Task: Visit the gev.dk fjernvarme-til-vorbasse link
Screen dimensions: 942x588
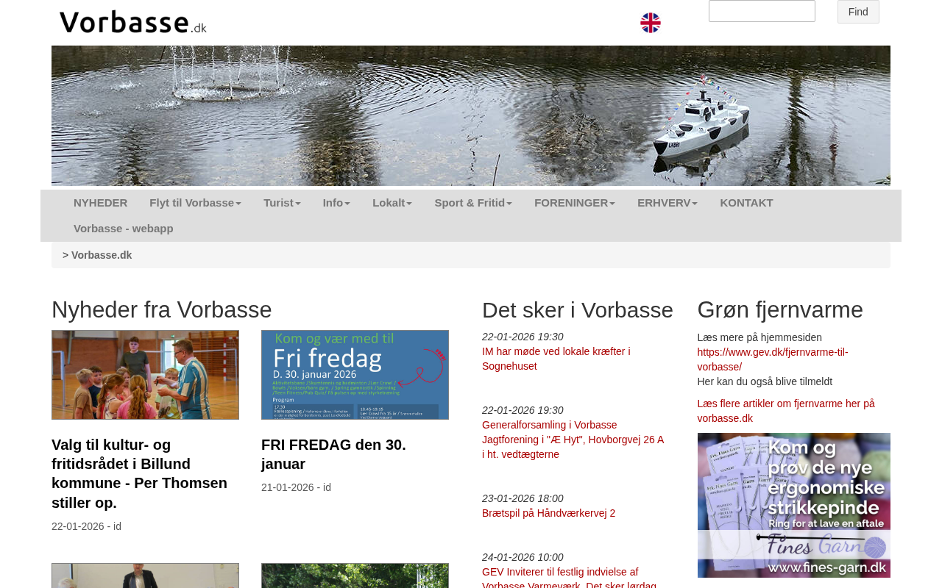Action: click(773, 359)
